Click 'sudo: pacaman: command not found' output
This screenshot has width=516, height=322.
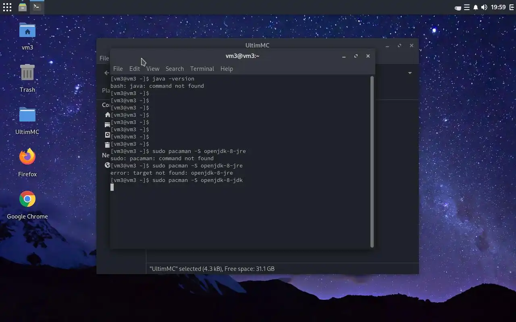tap(162, 159)
